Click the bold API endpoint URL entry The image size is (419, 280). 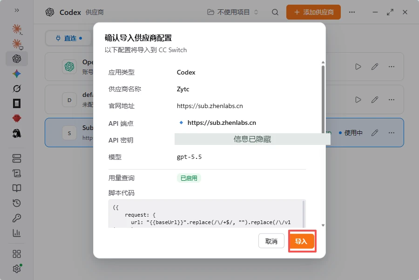222,123
